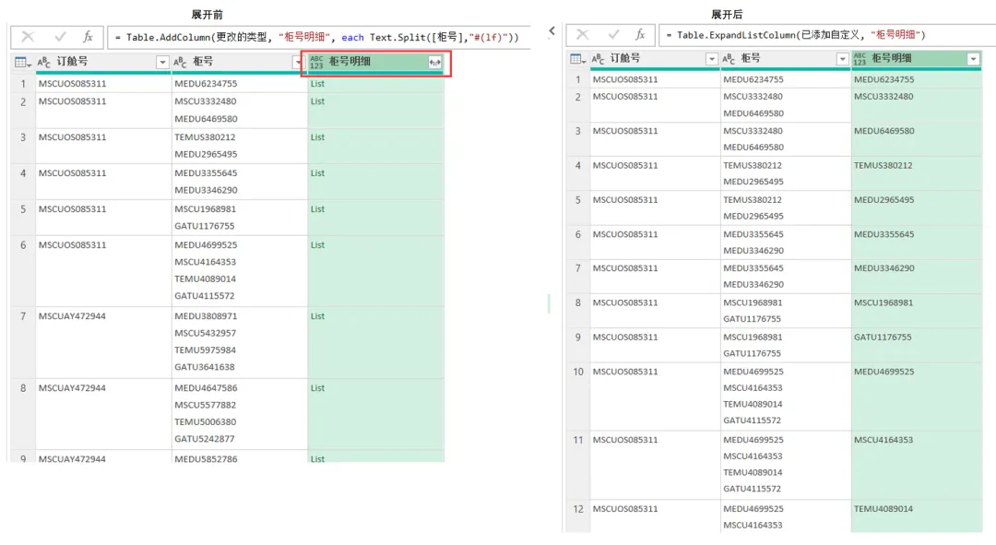Select MEDU6469580 in 柜号明细 column of 展开后
This screenshot has height=545, width=996.
coord(883,131)
